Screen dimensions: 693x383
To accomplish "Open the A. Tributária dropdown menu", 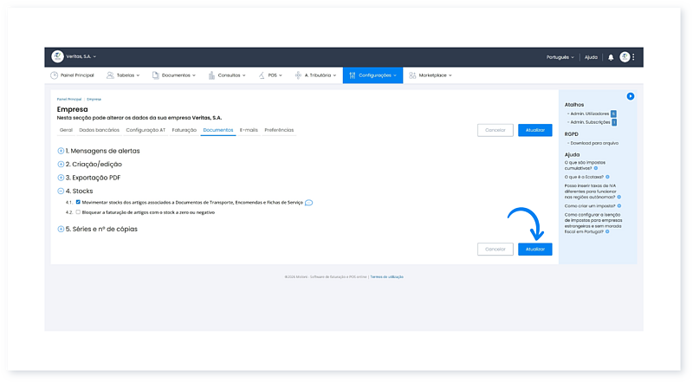I will click(x=315, y=75).
